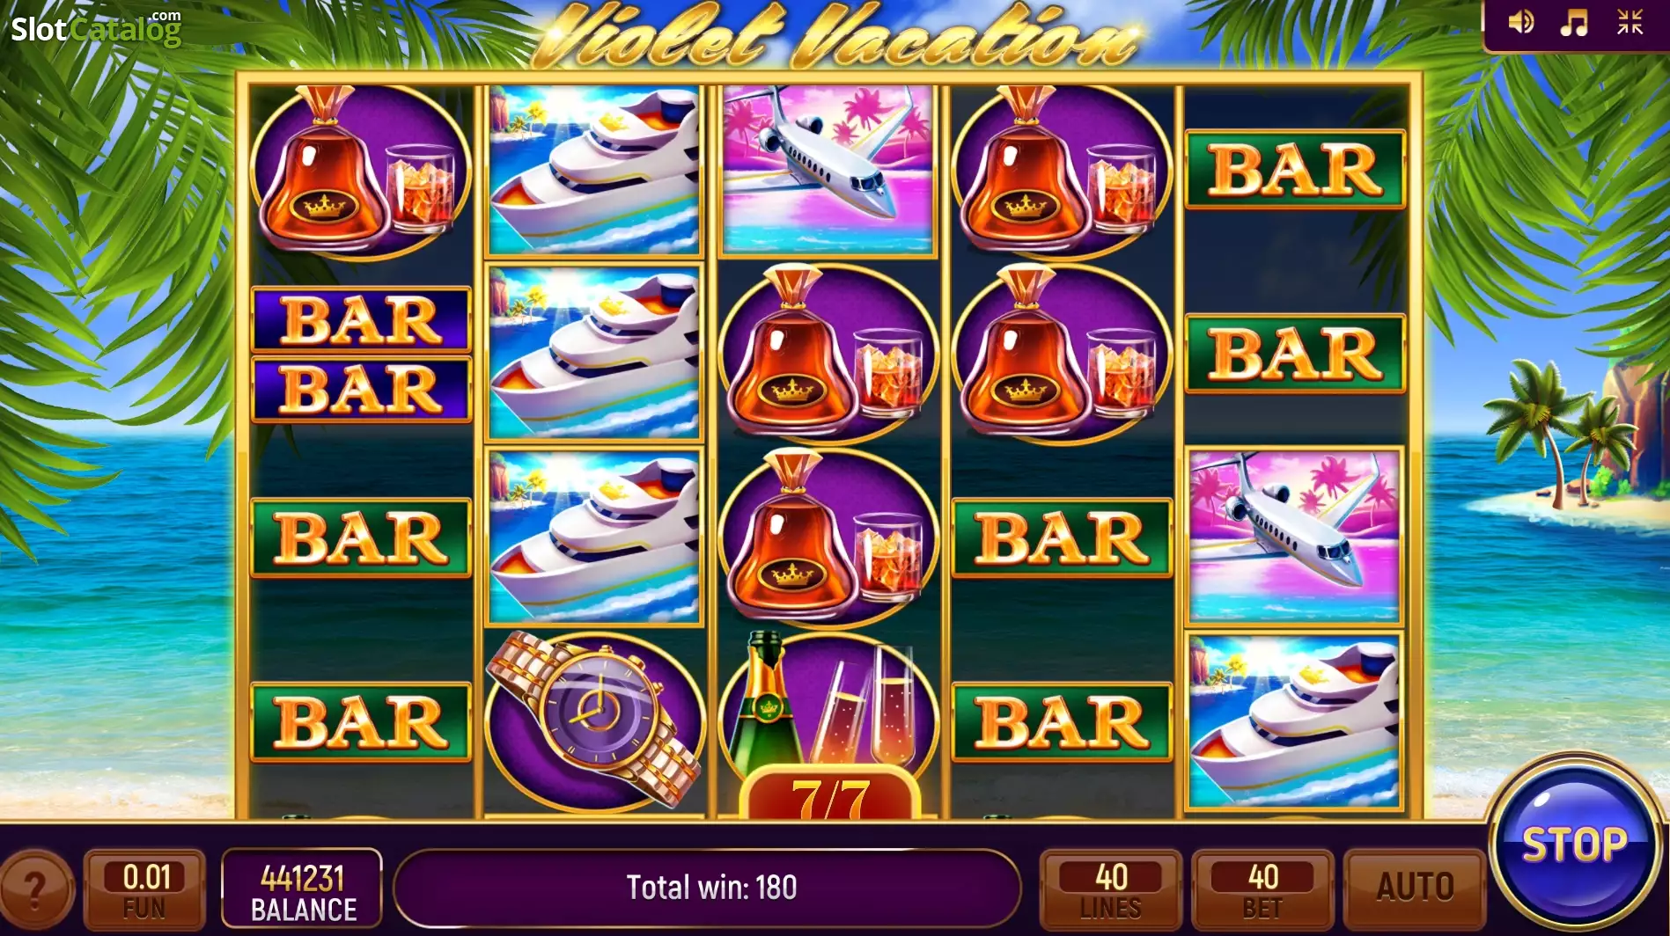Click the 441231 BALANCE display
Viewport: 1670px width, 936px height.
point(302,888)
